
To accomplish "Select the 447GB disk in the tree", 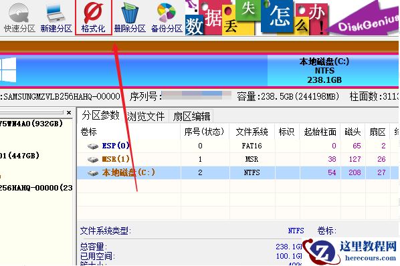I will (19, 156).
